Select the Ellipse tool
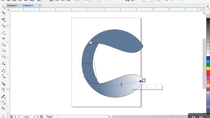Viewport: 210px width, 118px height. click(3, 50)
